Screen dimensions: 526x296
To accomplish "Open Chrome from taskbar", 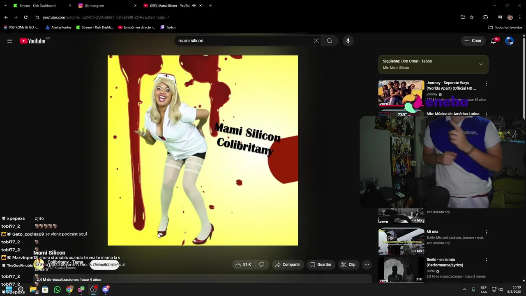I will (69, 289).
